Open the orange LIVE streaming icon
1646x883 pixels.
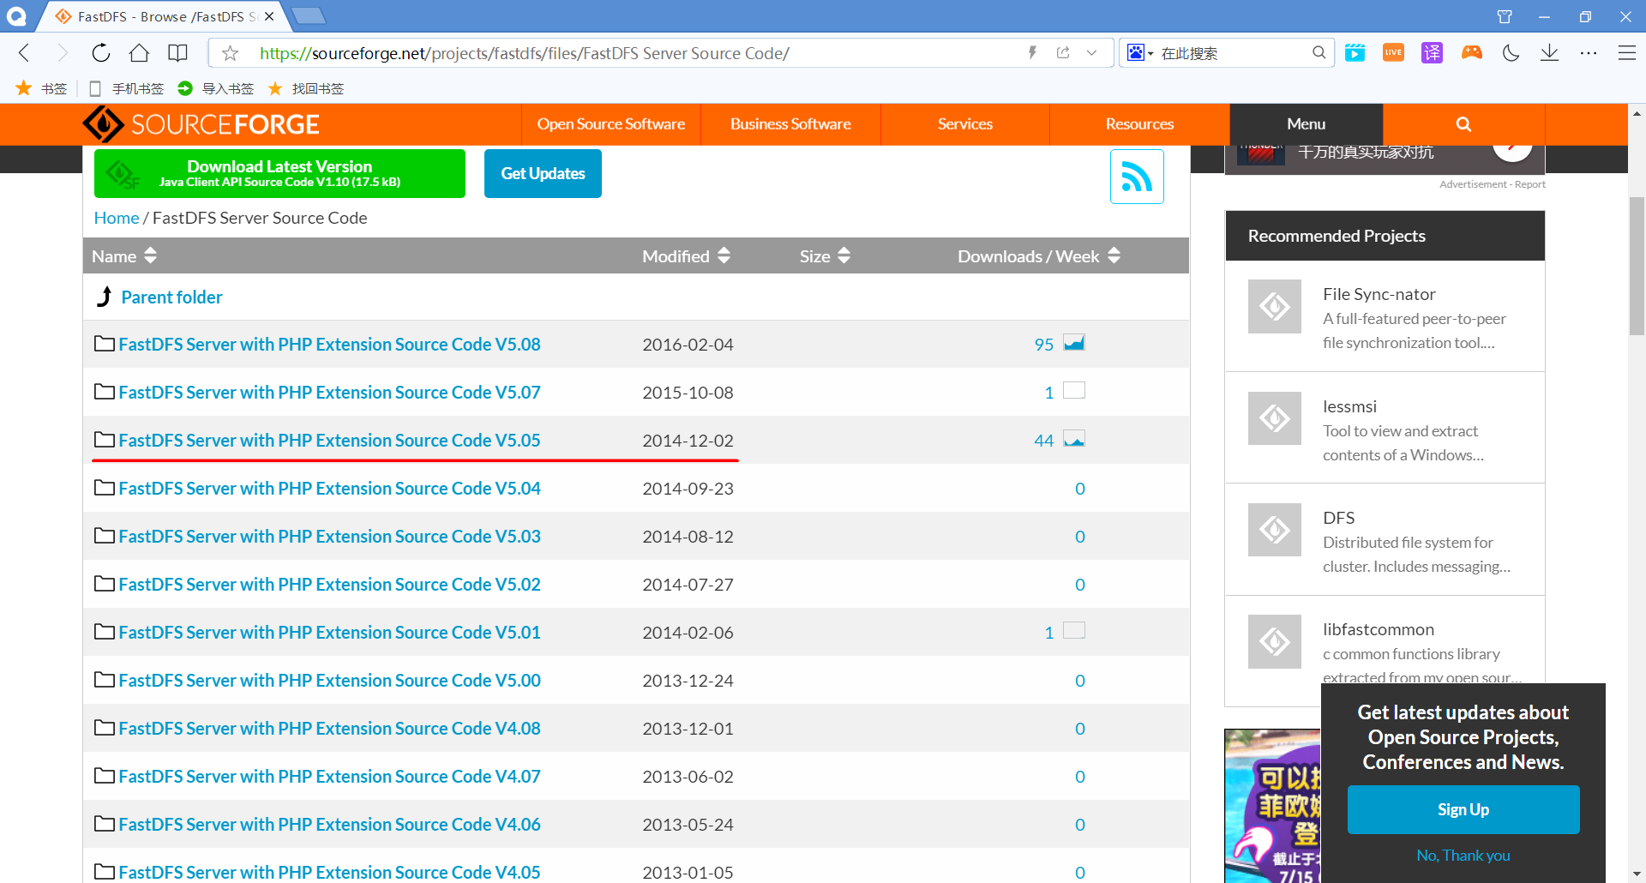1393,52
